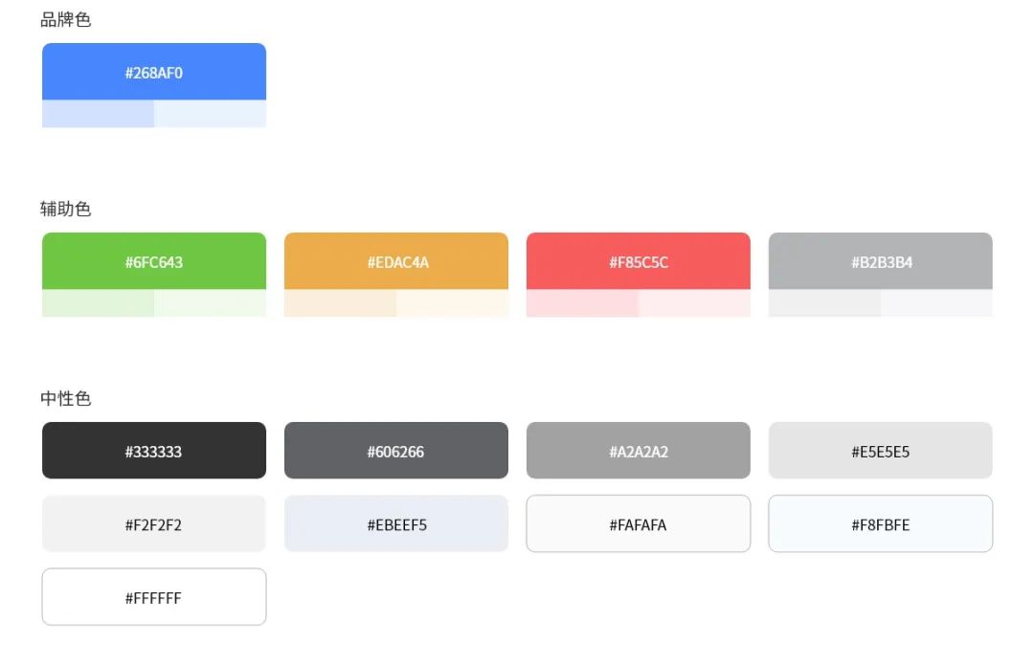Pick the light green tint under #6FC643

98,303
